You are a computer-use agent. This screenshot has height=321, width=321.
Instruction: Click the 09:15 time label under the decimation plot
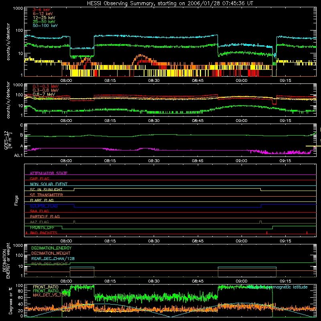click(x=285, y=281)
